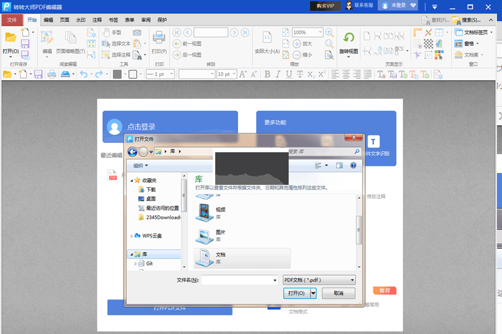Click the 旋转视图 rotate view icon
The width and height of the screenshot is (502, 334).
tap(349, 38)
